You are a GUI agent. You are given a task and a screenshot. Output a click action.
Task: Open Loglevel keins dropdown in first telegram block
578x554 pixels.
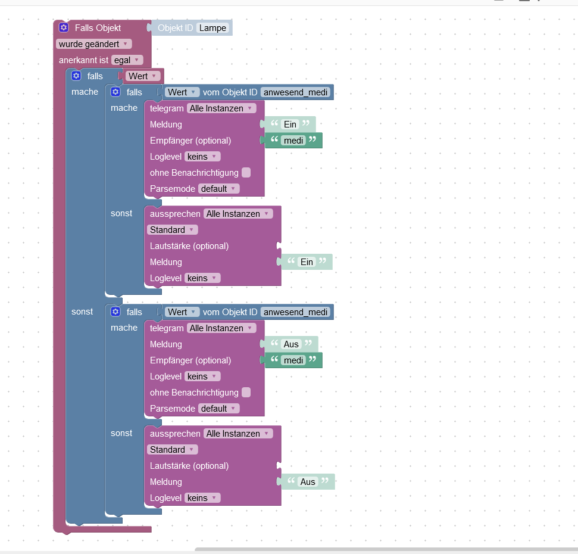coord(202,157)
